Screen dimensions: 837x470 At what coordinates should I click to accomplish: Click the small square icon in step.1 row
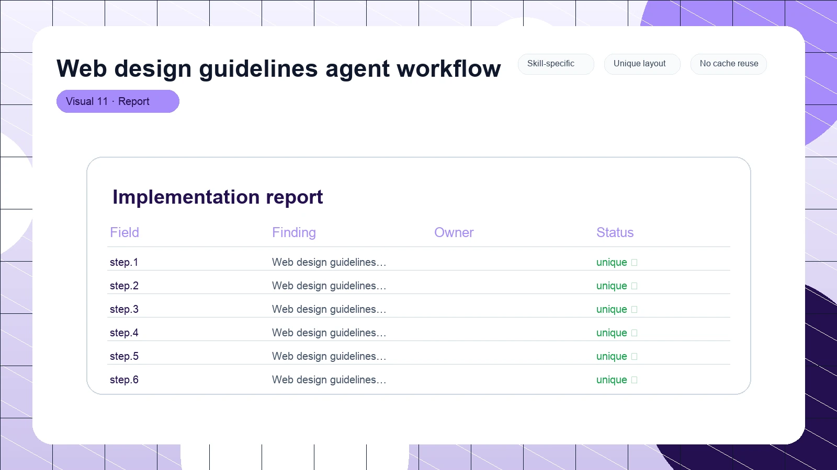pos(635,263)
